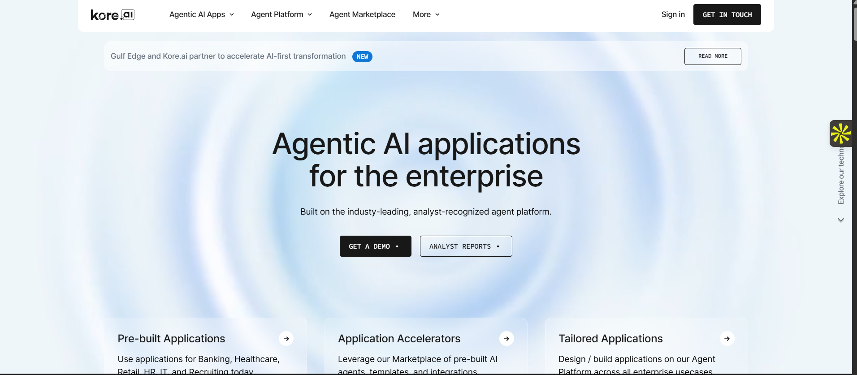Expand the Agentic AI Apps menu

[202, 14]
